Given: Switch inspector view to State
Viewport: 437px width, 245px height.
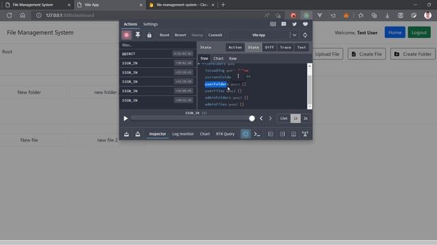Looking at the screenshot, I should [253, 48].
